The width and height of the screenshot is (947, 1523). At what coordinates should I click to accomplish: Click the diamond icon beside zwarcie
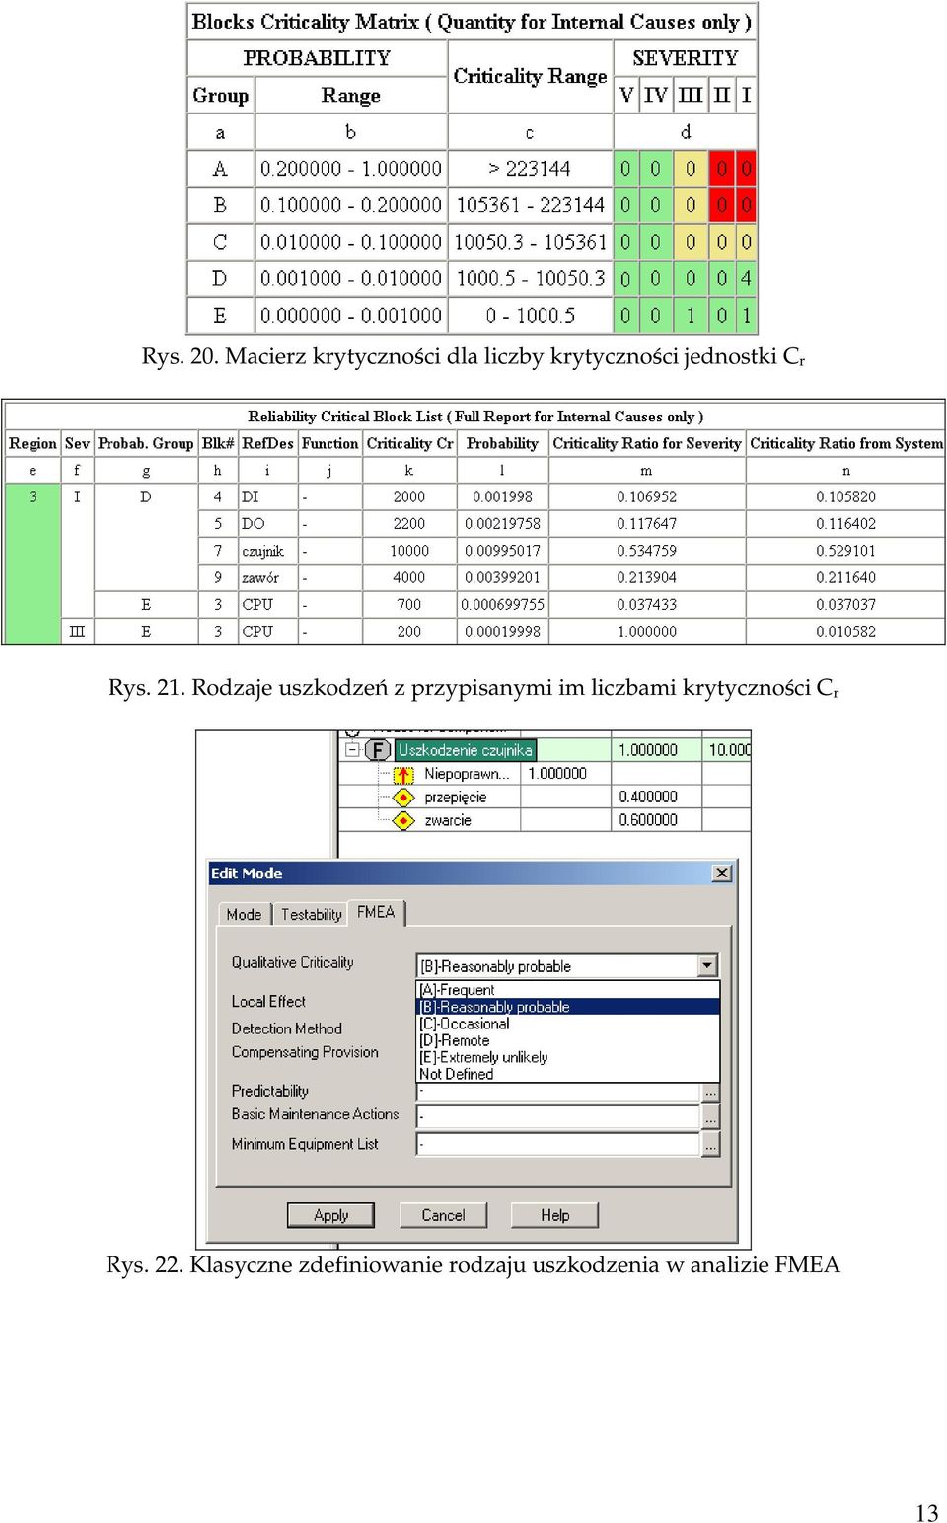click(403, 820)
